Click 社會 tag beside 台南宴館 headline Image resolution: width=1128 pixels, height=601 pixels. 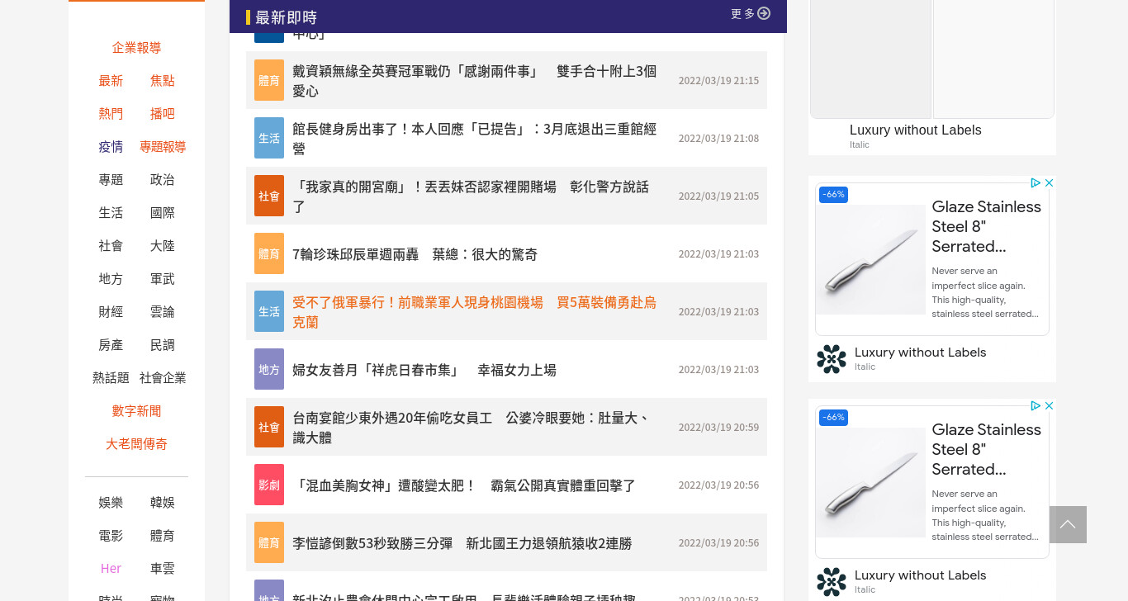(x=269, y=427)
